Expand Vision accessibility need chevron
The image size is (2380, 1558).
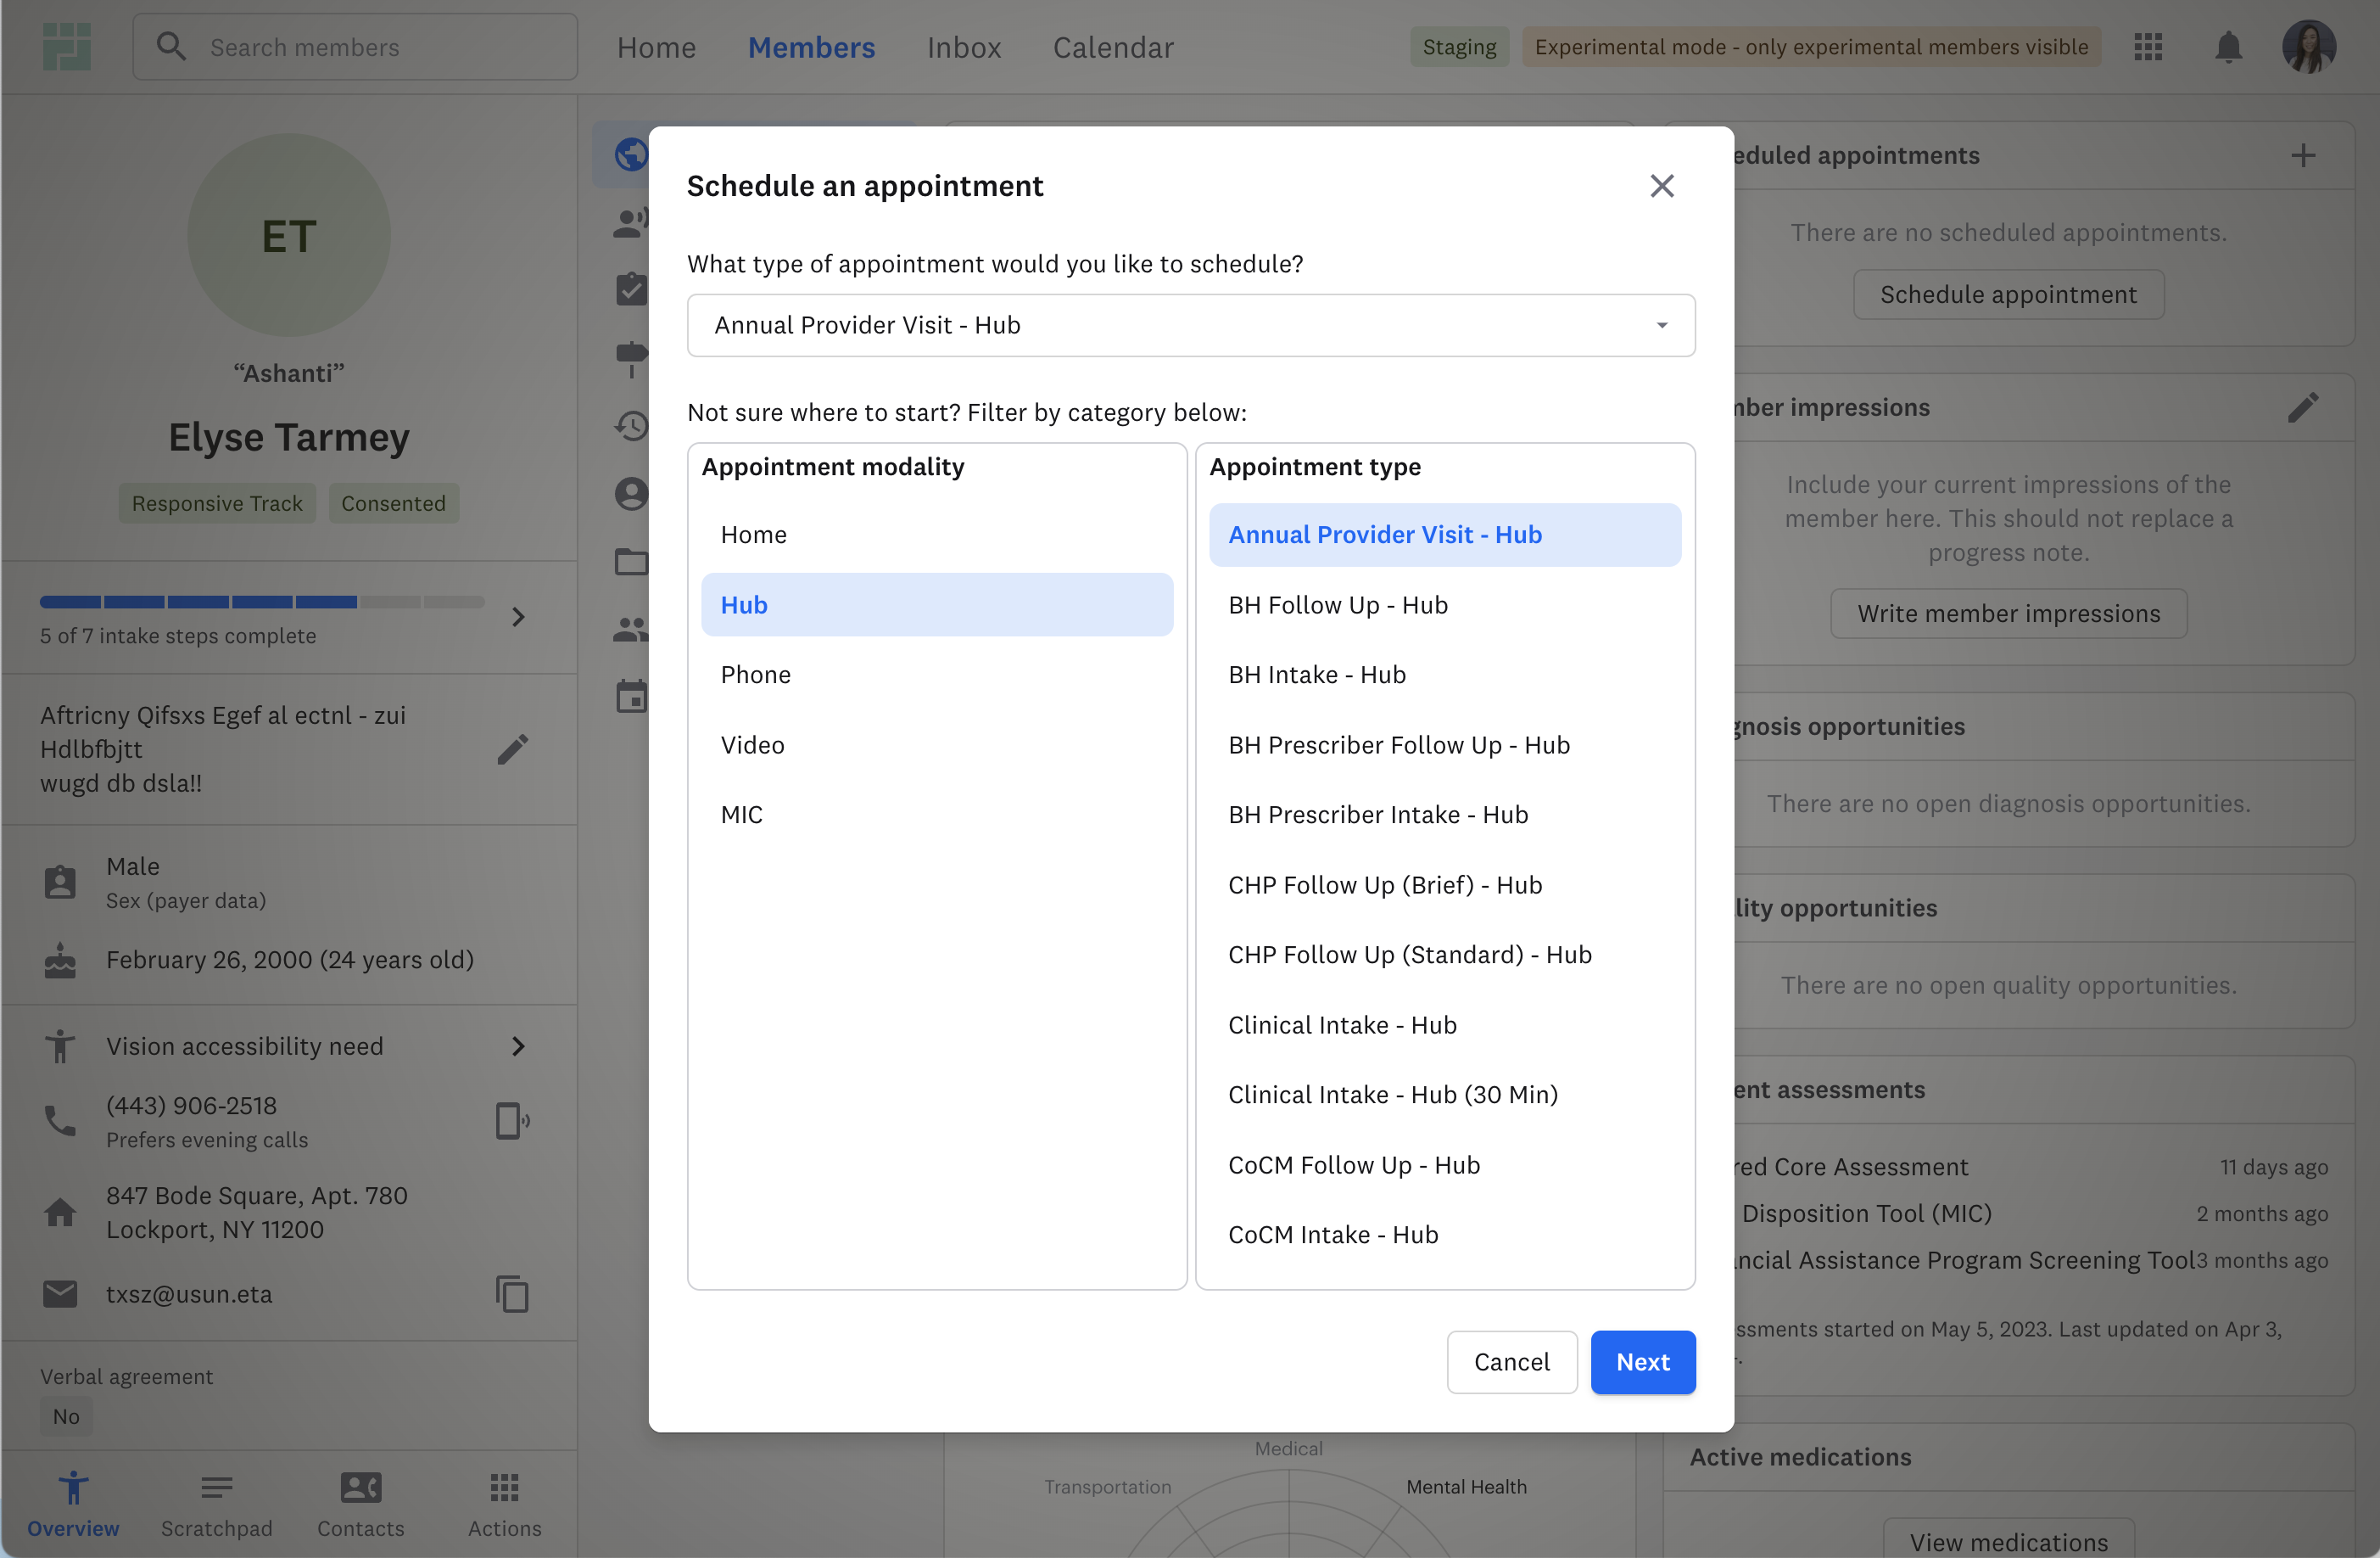pyautogui.click(x=518, y=1045)
